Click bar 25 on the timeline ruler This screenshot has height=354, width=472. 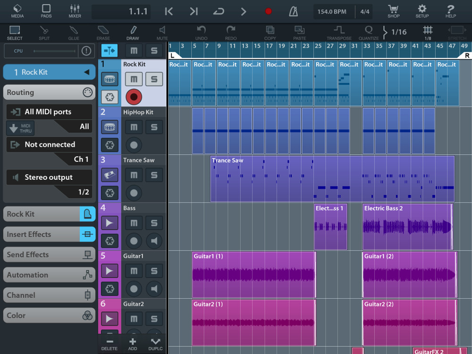(318, 46)
